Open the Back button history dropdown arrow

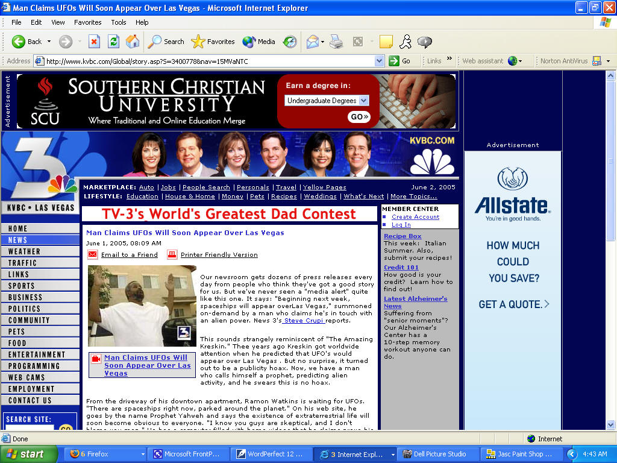(x=49, y=42)
